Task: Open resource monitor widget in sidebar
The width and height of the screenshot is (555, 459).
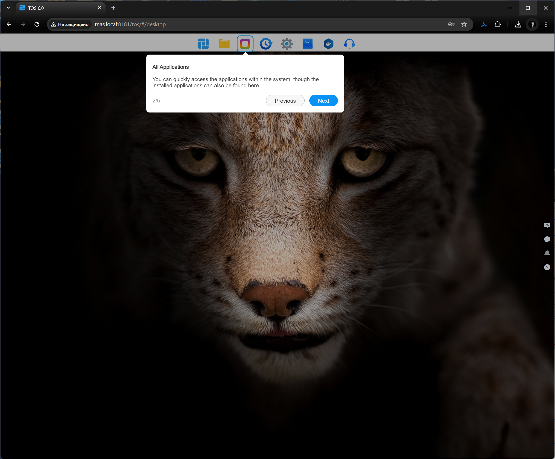Action: coord(547,226)
